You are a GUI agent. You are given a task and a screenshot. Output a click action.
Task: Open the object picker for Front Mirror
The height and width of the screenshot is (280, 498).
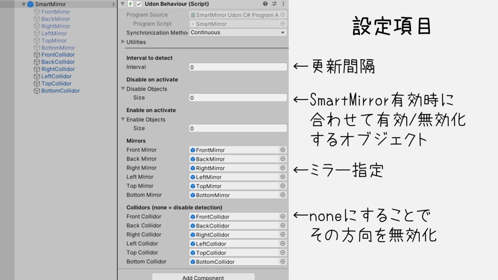tap(283, 150)
